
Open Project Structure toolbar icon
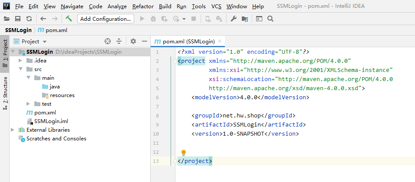pyautogui.click(x=245, y=19)
